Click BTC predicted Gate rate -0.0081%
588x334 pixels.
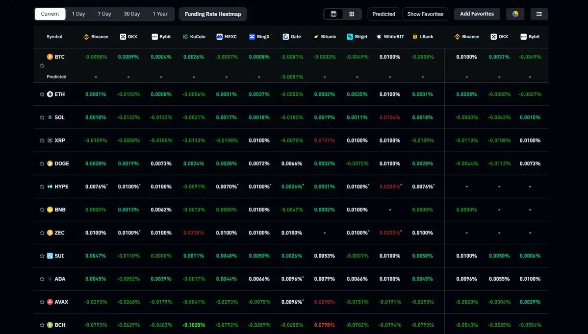click(x=292, y=77)
